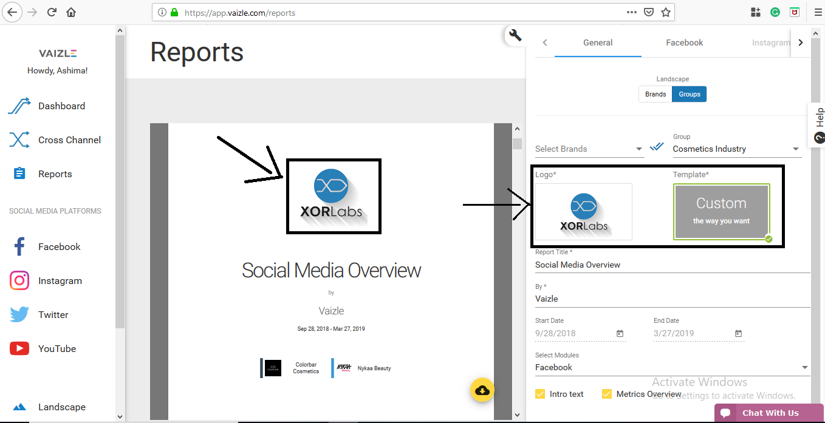The height and width of the screenshot is (423, 825).
Task: Click the browser forward arrow button
Action: pos(32,12)
